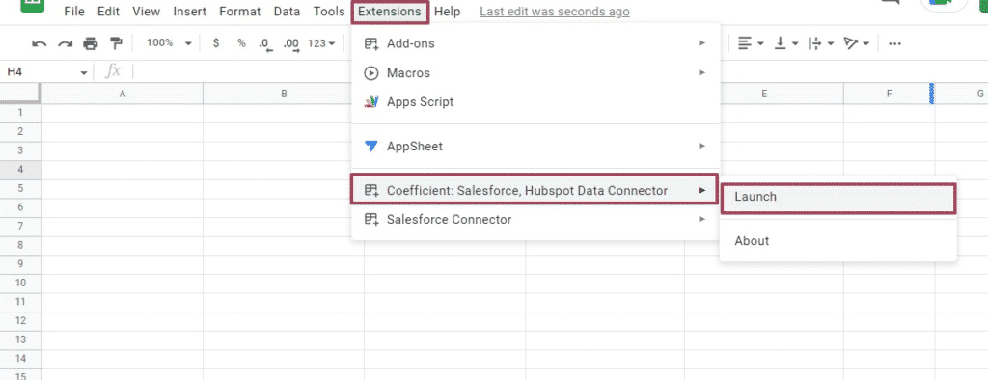
Task: Open the last edit history link
Action: pyautogui.click(x=555, y=12)
